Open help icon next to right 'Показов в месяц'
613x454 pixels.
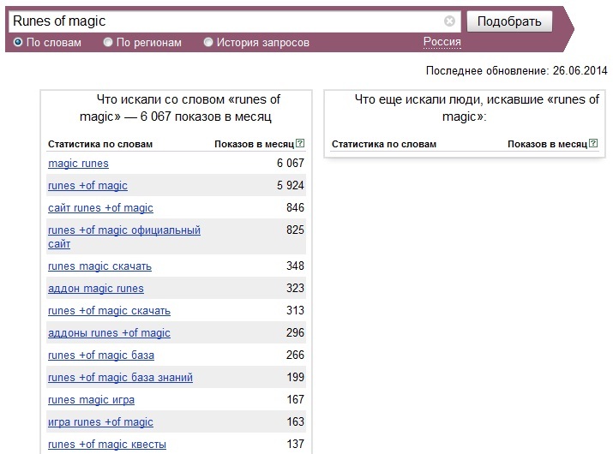coord(593,143)
